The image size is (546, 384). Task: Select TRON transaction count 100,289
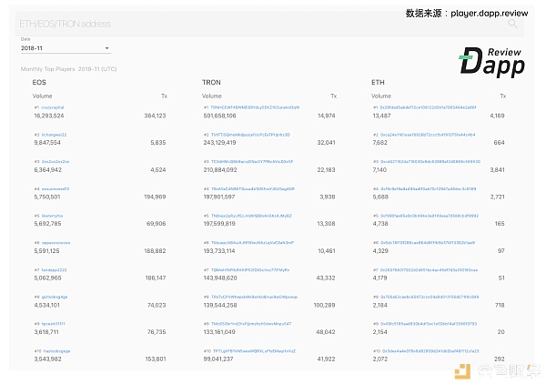324,305
